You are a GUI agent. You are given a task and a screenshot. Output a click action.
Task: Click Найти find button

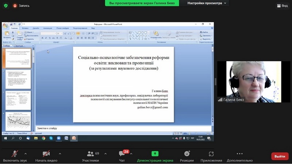[x=204, y=32]
